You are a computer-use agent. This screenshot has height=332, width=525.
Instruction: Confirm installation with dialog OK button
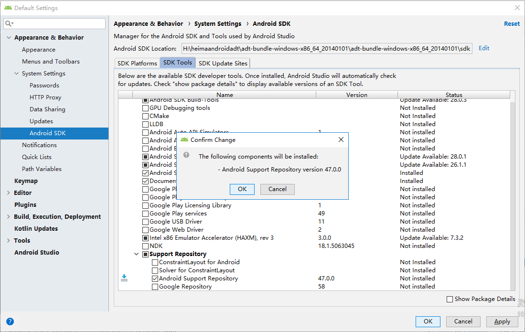click(x=242, y=189)
